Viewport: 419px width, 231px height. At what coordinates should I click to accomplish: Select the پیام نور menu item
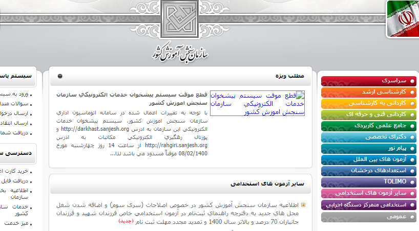pyautogui.click(x=369, y=148)
